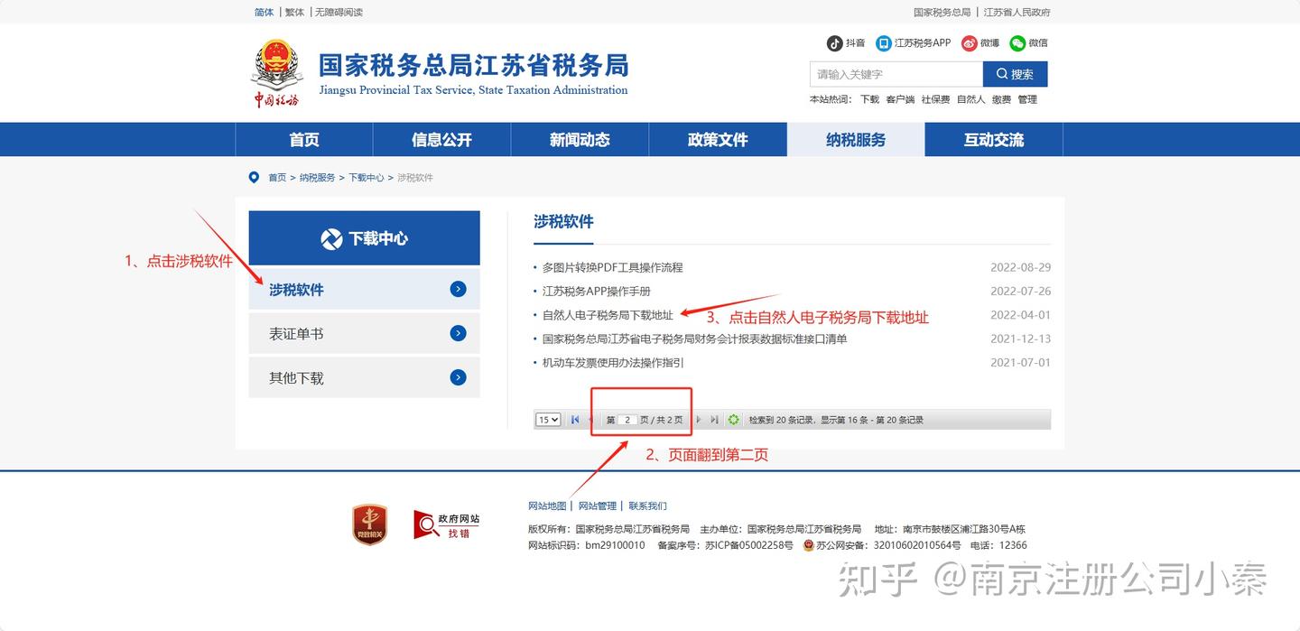Click the magnifier search (搜索) button

pos(1015,74)
